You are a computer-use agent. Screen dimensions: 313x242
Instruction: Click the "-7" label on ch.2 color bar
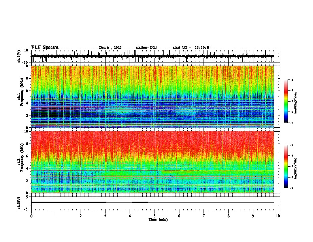(x=291, y=188)
